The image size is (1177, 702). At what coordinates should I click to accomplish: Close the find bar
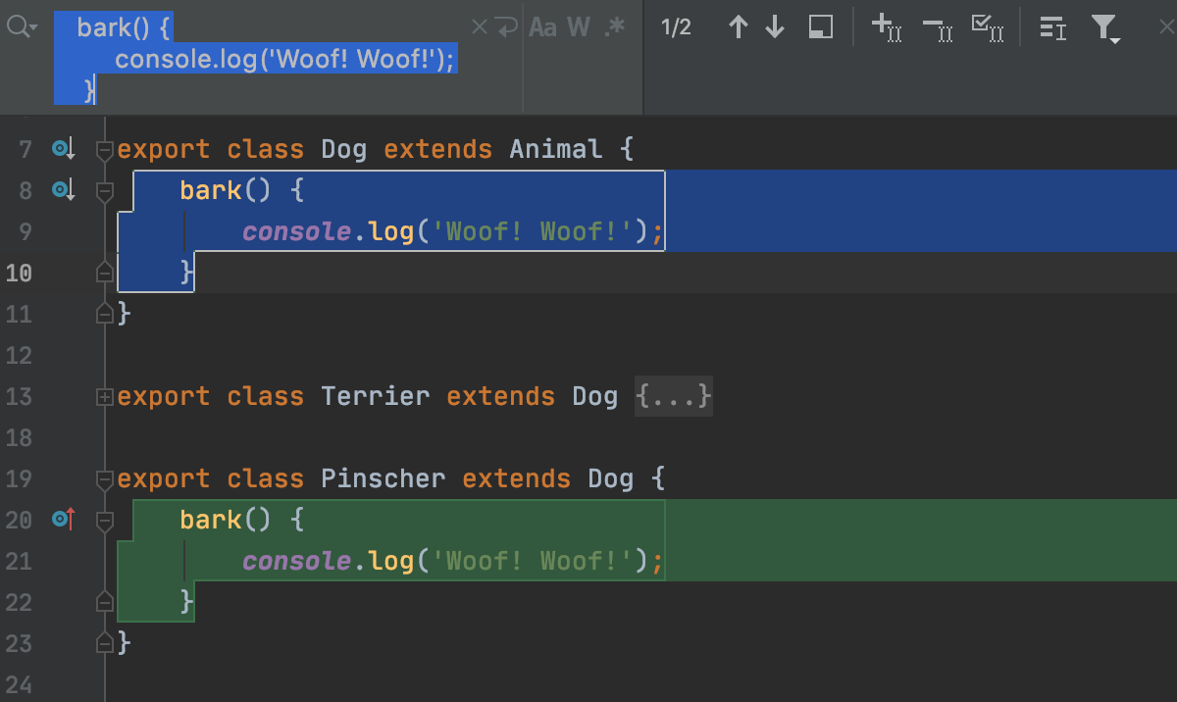pos(1167,27)
